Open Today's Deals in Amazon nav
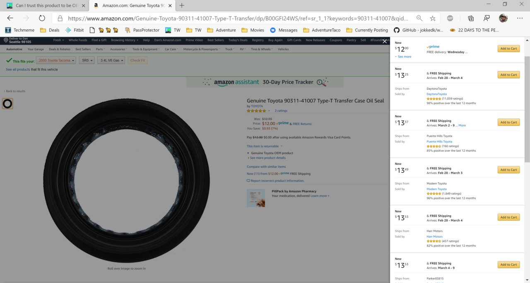530x283 pixels. tap(238, 40)
